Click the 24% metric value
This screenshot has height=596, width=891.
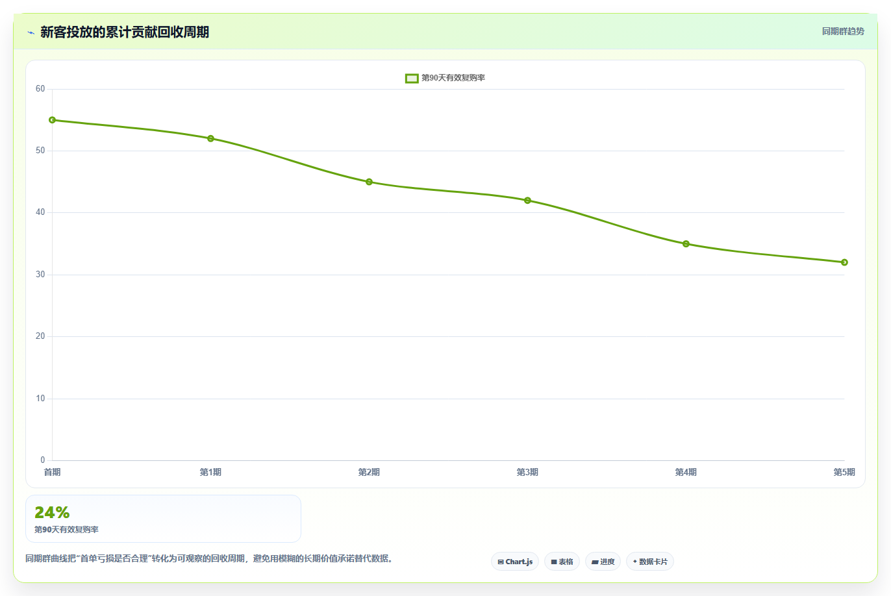pos(52,512)
